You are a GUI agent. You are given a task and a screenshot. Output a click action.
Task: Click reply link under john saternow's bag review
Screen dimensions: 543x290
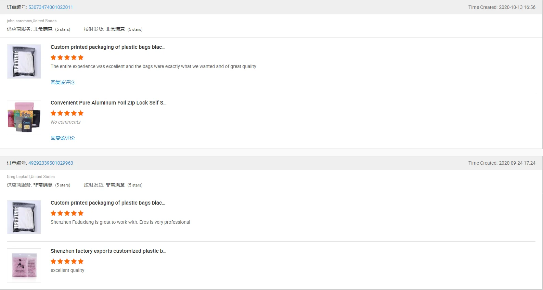(x=63, y=82)
